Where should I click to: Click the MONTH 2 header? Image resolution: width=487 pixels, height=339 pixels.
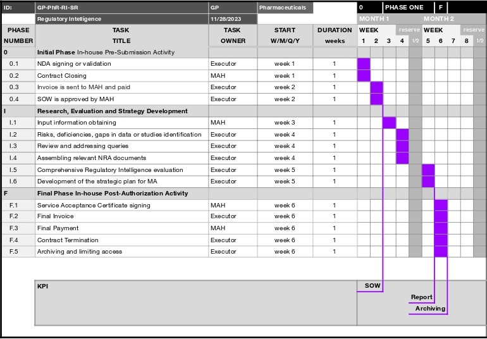439,19
